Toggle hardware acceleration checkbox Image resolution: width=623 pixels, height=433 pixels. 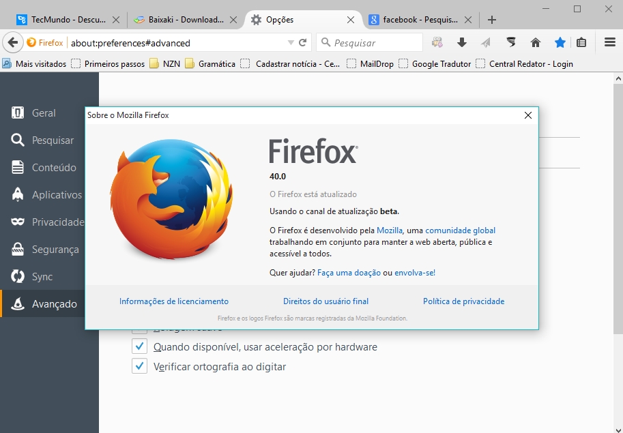pyautogui.click(x=139, y=346)
